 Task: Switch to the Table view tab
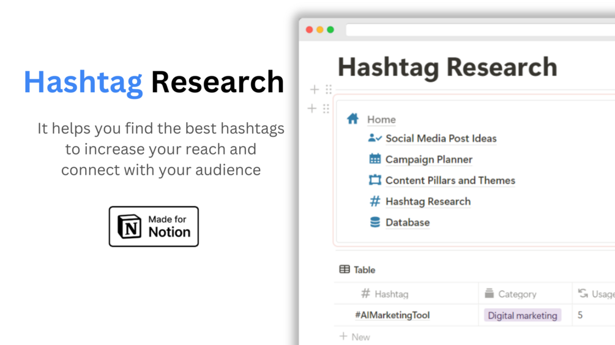tap(363, 270)
